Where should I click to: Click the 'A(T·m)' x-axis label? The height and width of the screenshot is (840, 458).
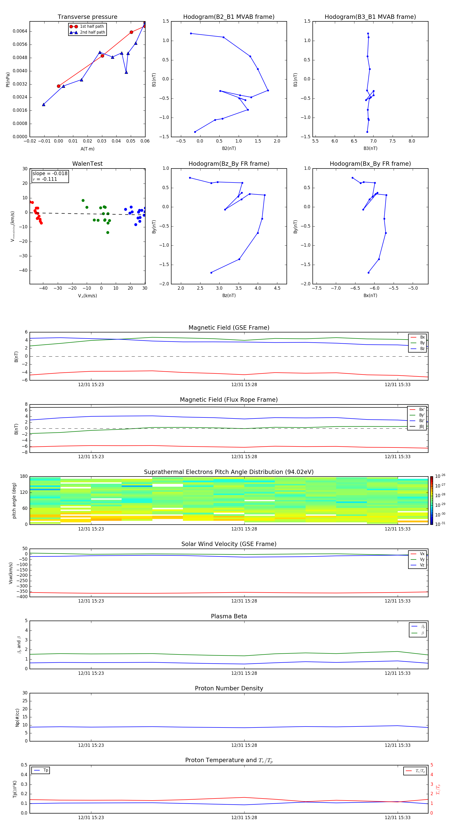coord(87,149)
